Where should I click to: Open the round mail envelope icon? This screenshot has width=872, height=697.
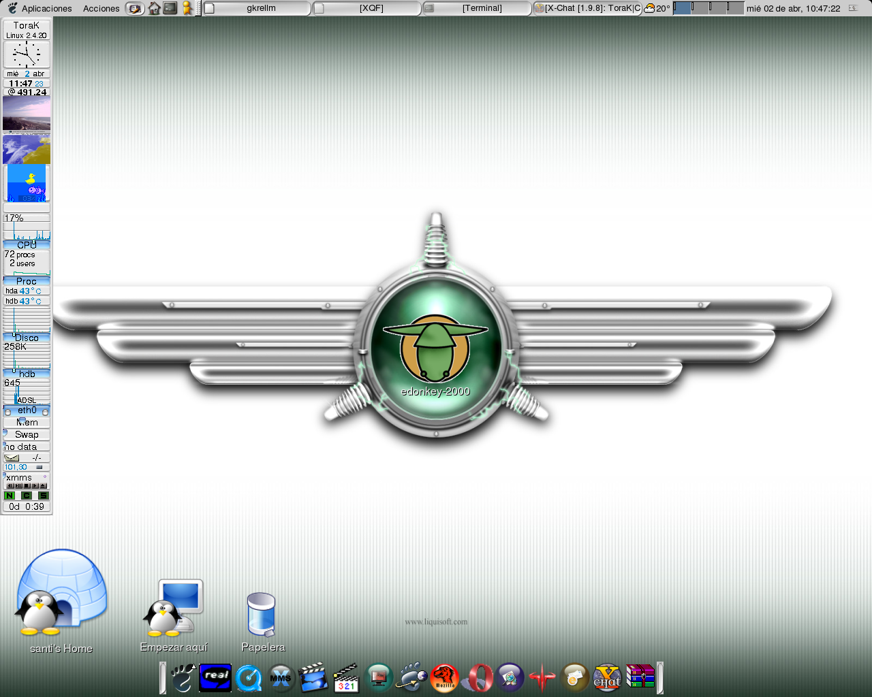click(575, 678)
